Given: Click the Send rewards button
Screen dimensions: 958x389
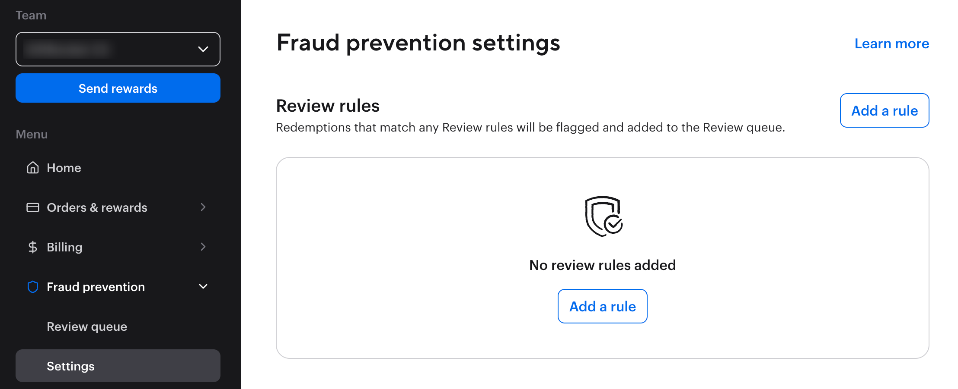Looking at the screenshot, I should (118, 88).
